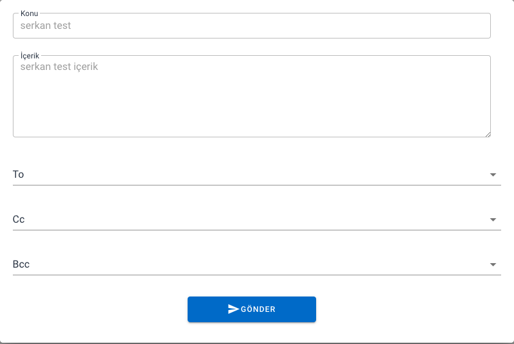514x344 pixels.
Task: Click the paper plane send icon
Action: pos(233,309)
